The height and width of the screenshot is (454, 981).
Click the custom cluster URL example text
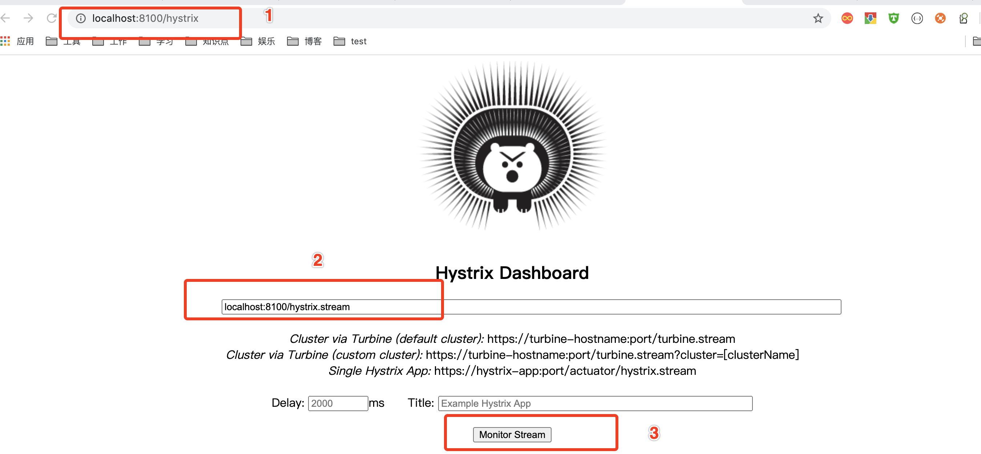point(612,355)
